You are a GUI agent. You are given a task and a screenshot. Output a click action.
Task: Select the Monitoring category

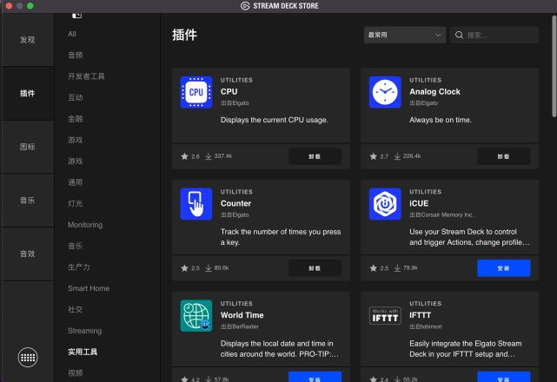pyautogui.click(x=85, y=225)
